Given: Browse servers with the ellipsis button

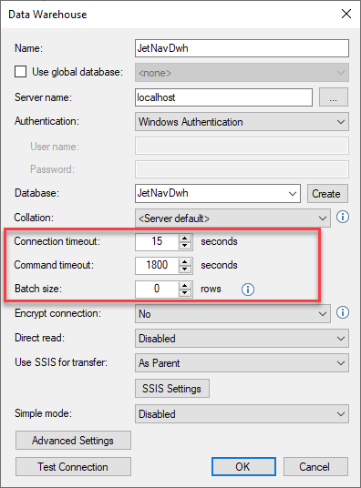Looking at the screenshot, I should [x=334, y=97].
